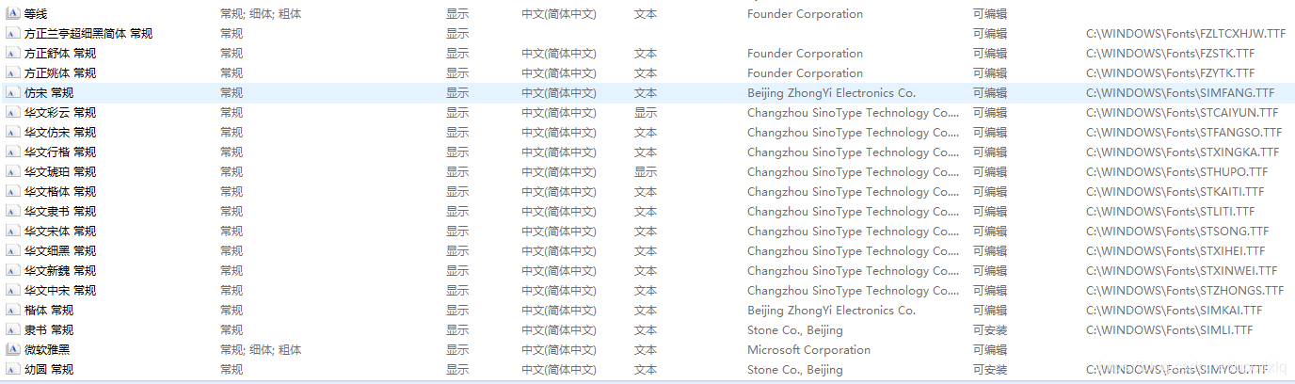Click the path C:\WINDOWS\Fonts\FZLTCXHJW.TTF
1295x384 pixels.
coord(1186,34)
